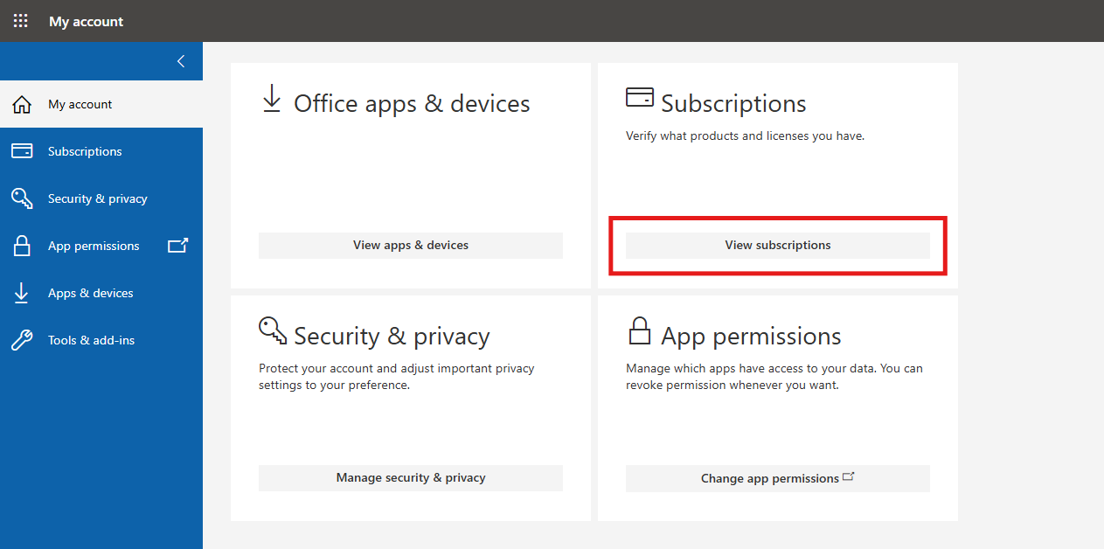This screenshot has width=1104, height=549.
Task: Click download icon on Office apps & devices card
Action: click(x=272, y=99)
